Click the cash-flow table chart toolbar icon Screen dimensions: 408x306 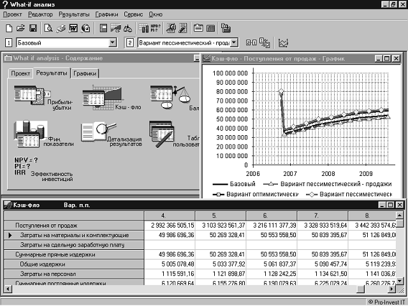tap(115, 28)
